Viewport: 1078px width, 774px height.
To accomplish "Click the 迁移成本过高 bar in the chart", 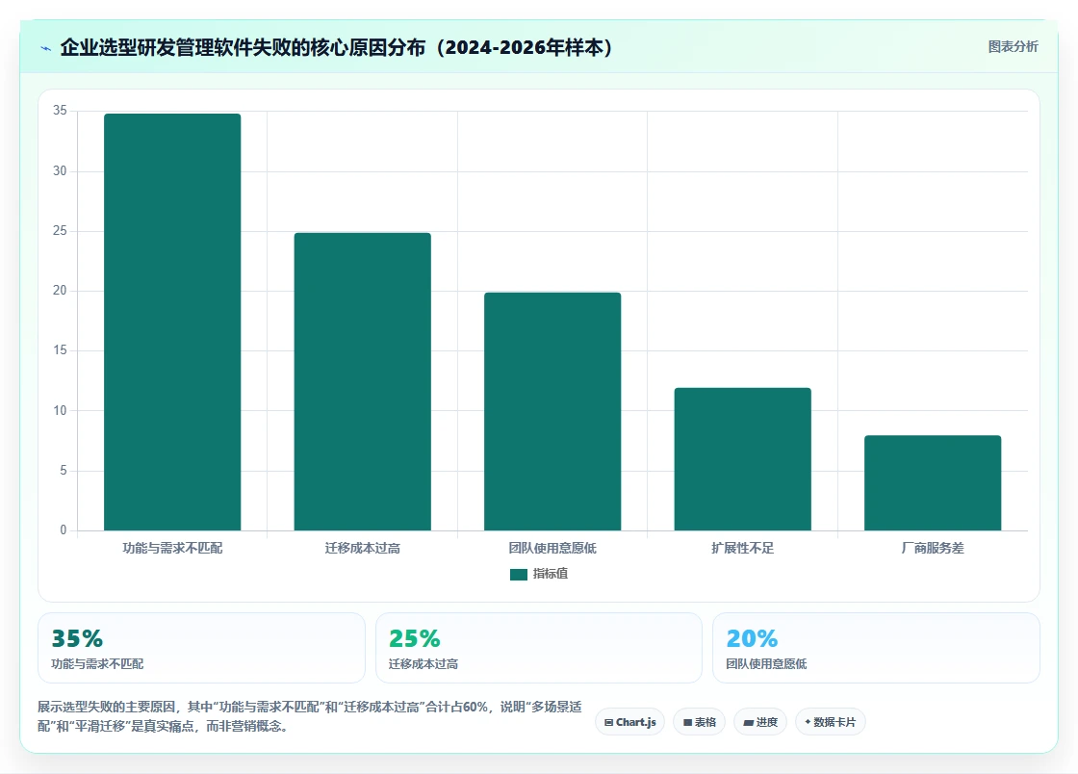I will (362, 381).
